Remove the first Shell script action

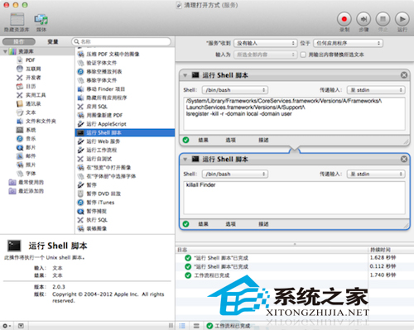click(x=404, y=75)
